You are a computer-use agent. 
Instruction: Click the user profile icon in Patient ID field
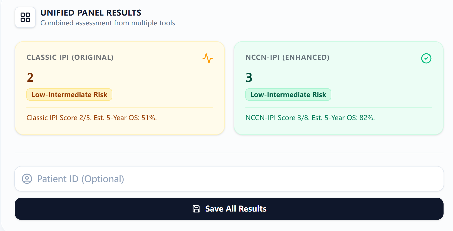[x=27, y=179]
